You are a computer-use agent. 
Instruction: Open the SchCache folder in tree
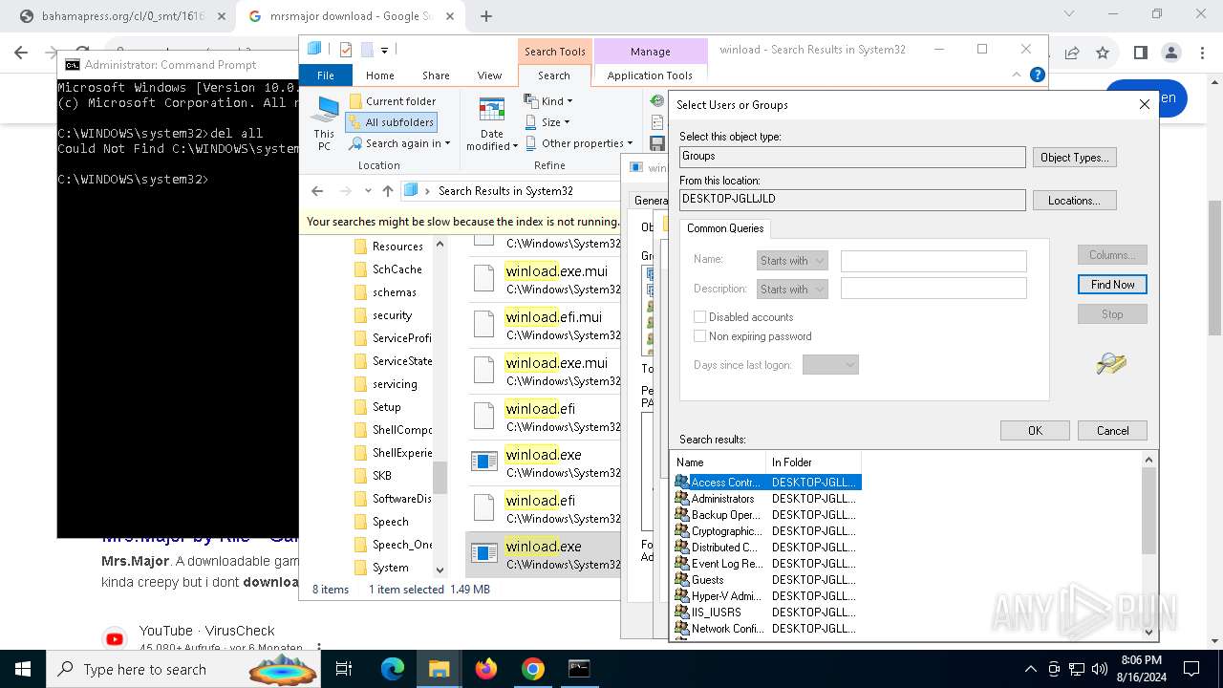point(397,269)
